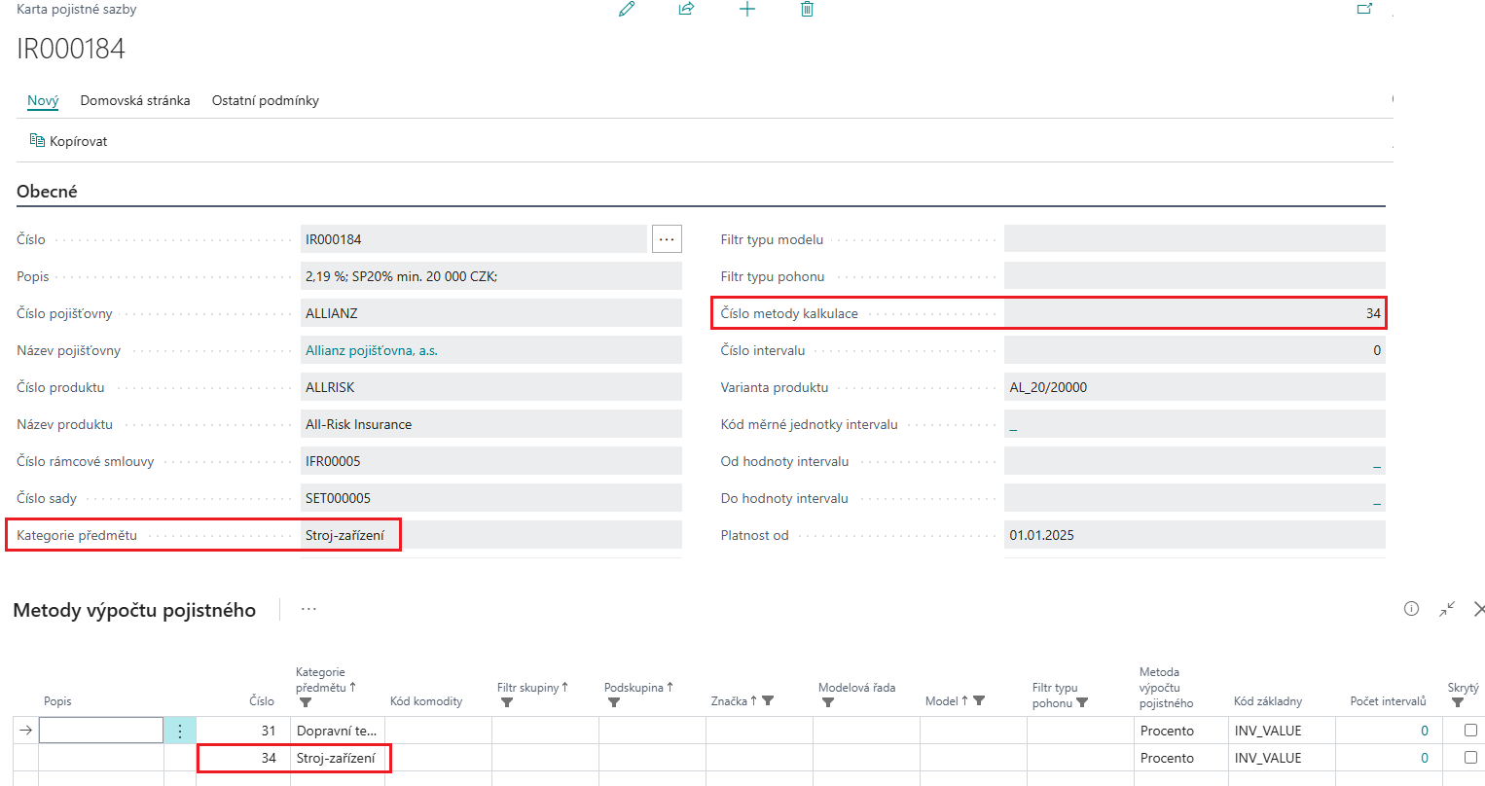This screenshot has width=1485, height=786.
Task: Select the Nový tab
Action: (x=43, y=100)
